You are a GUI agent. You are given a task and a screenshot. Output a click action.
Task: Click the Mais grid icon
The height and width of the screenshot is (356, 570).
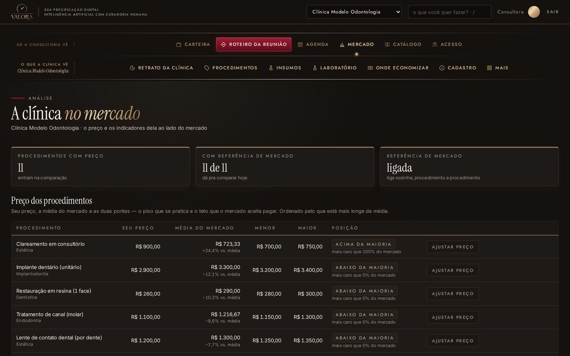489,68
